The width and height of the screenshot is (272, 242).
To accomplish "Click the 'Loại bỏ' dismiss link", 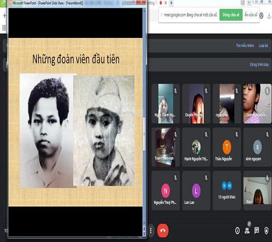I will [x=264, y=45].
